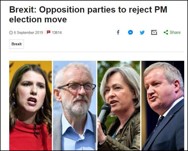The width and height of the screenshot is (188, 151).
Task: Click the green share network icon
Action: click(x=166, y=32)
